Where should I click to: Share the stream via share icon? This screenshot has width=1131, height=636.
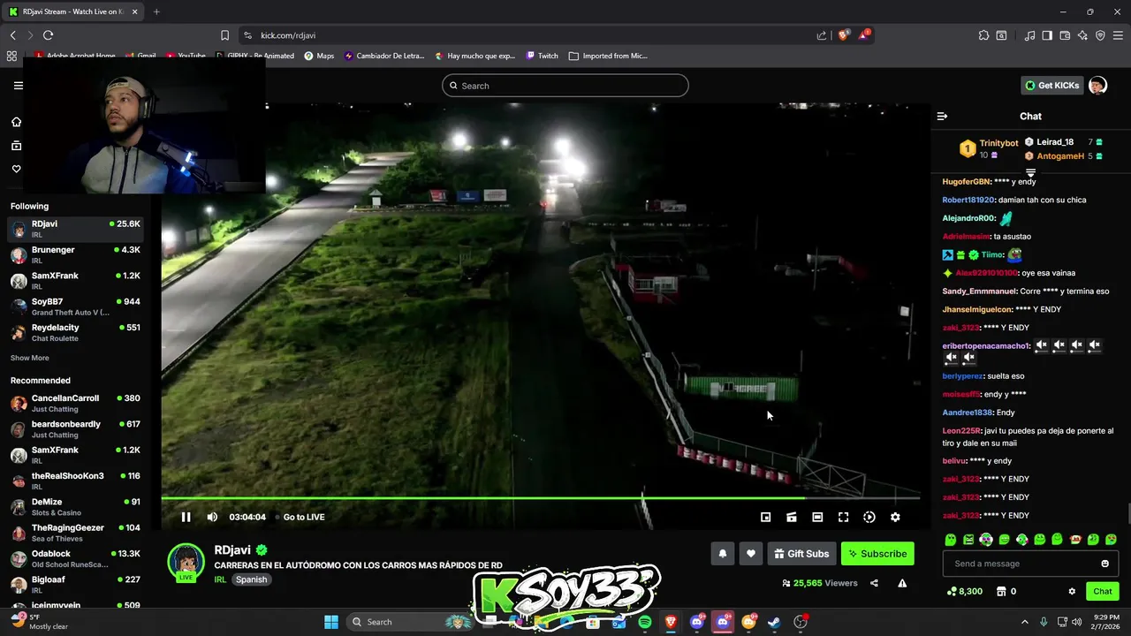click(874, 583)
